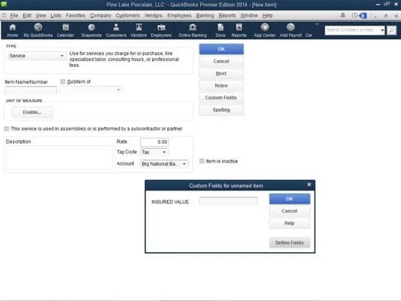Open the Window menu
This screenshot has height=301, width=401.
[249, 15]
